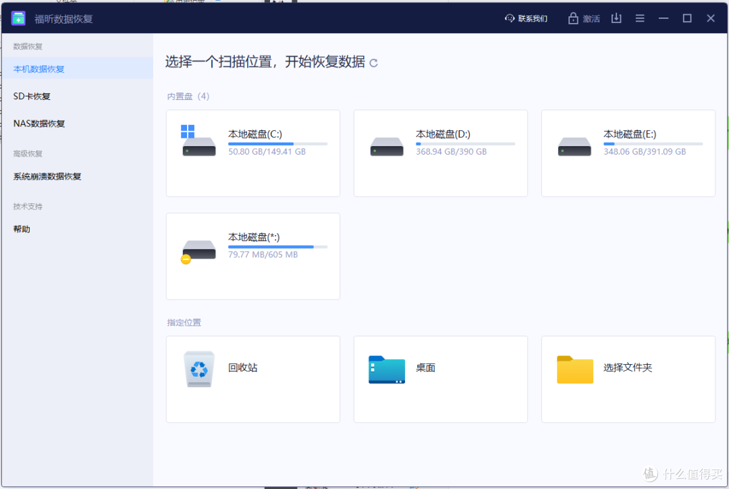This screenshot has height=489, width=729.
Task: Click the 指定位置 section label
Action: [x=184, y=322]
